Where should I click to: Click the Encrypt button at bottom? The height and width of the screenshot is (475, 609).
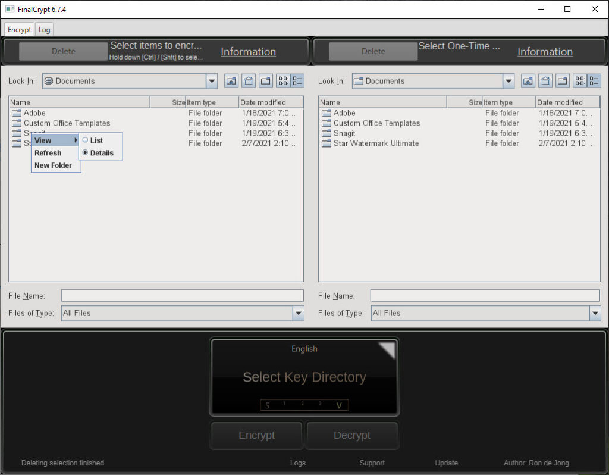pos(257,435)
